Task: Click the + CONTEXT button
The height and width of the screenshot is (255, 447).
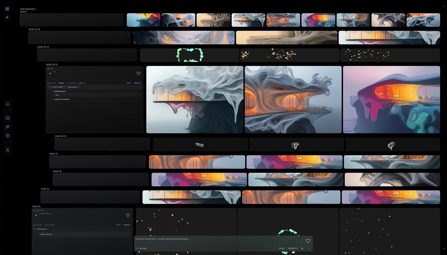Action: point(141,248)
